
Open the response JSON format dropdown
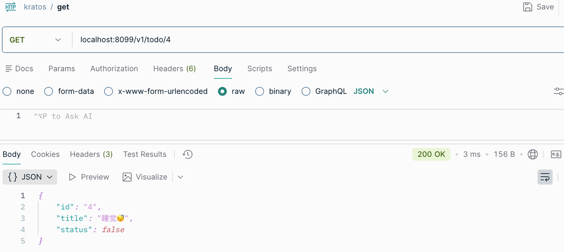(x=30, y=177)
